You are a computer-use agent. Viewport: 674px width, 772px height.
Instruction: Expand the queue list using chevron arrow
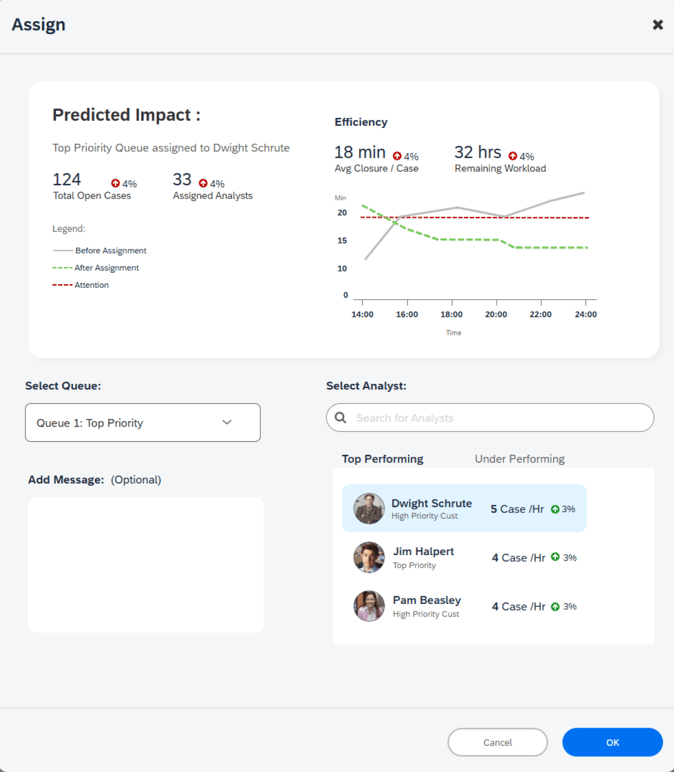pyautogui.click(x=227, y=422)
